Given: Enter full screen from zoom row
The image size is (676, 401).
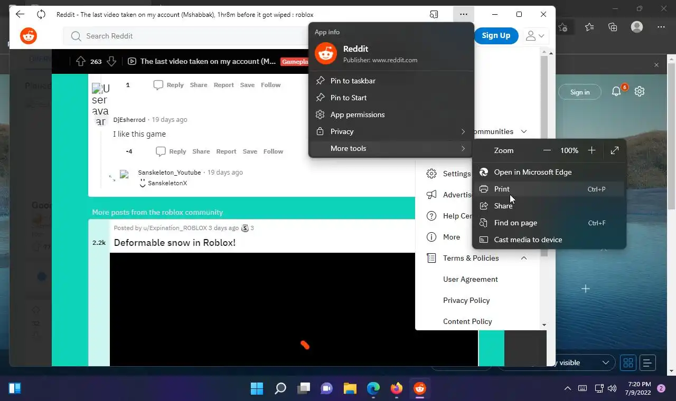Looking at the screenshot, I should (x=615, y=150).
